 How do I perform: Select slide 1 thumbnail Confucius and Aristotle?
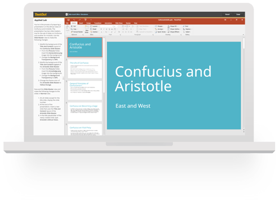pyautogui.click(x=85, y=47)
